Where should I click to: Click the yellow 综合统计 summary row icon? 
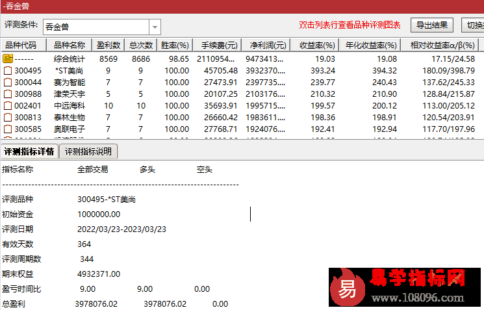[8, 58]
